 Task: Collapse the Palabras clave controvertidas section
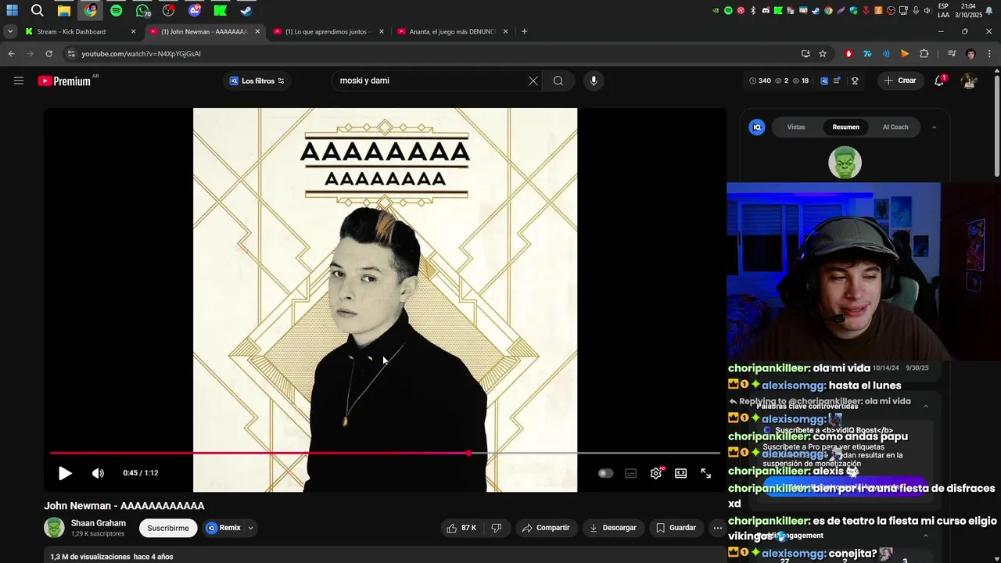(926, 406)
